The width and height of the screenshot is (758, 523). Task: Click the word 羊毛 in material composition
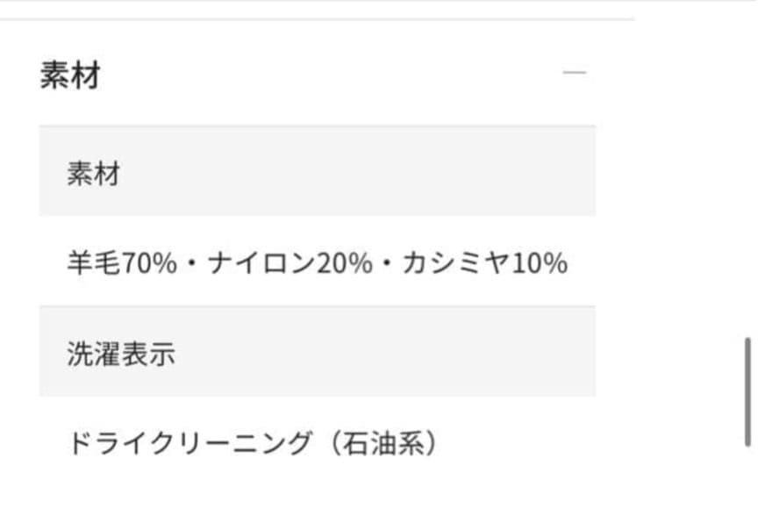point(84,262)
